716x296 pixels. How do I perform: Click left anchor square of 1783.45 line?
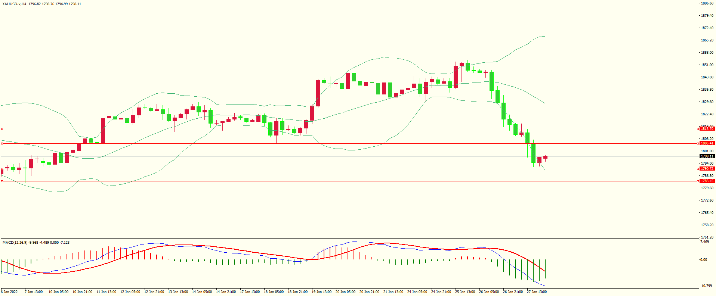[2, 181]
